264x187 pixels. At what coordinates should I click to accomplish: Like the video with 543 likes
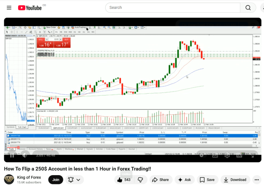point(124,180)
